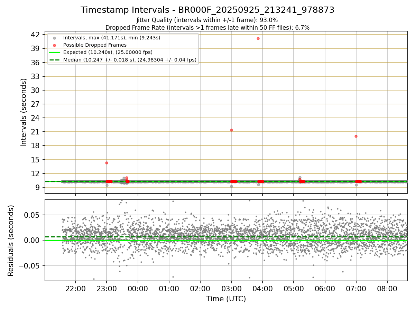This screenshot has width=415, height=311.
Task: Click the plot title Timestamp Intervals - BR000F_20250925_213241_978873
Action: (x=207, y=10)
